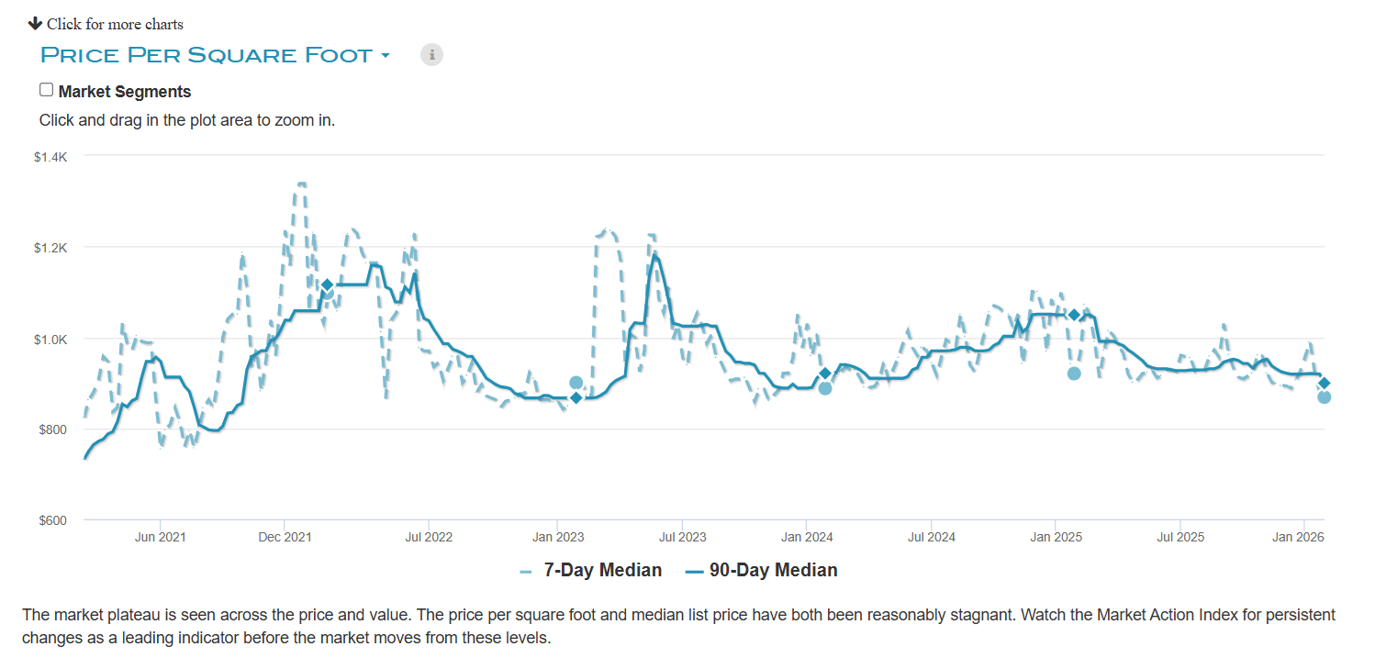1375x658 pixels.
Task: Click the 90-day diamond marker near January 2023
Action: [x=576, y=397]
